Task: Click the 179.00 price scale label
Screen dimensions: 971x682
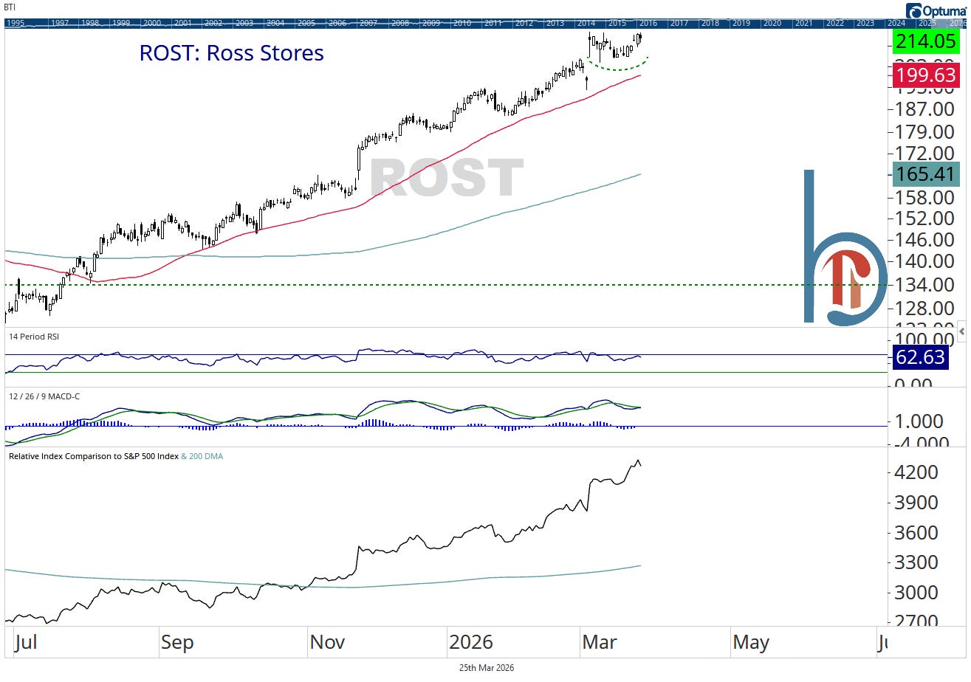Action: pyautogui.click(x=925, y=132)
